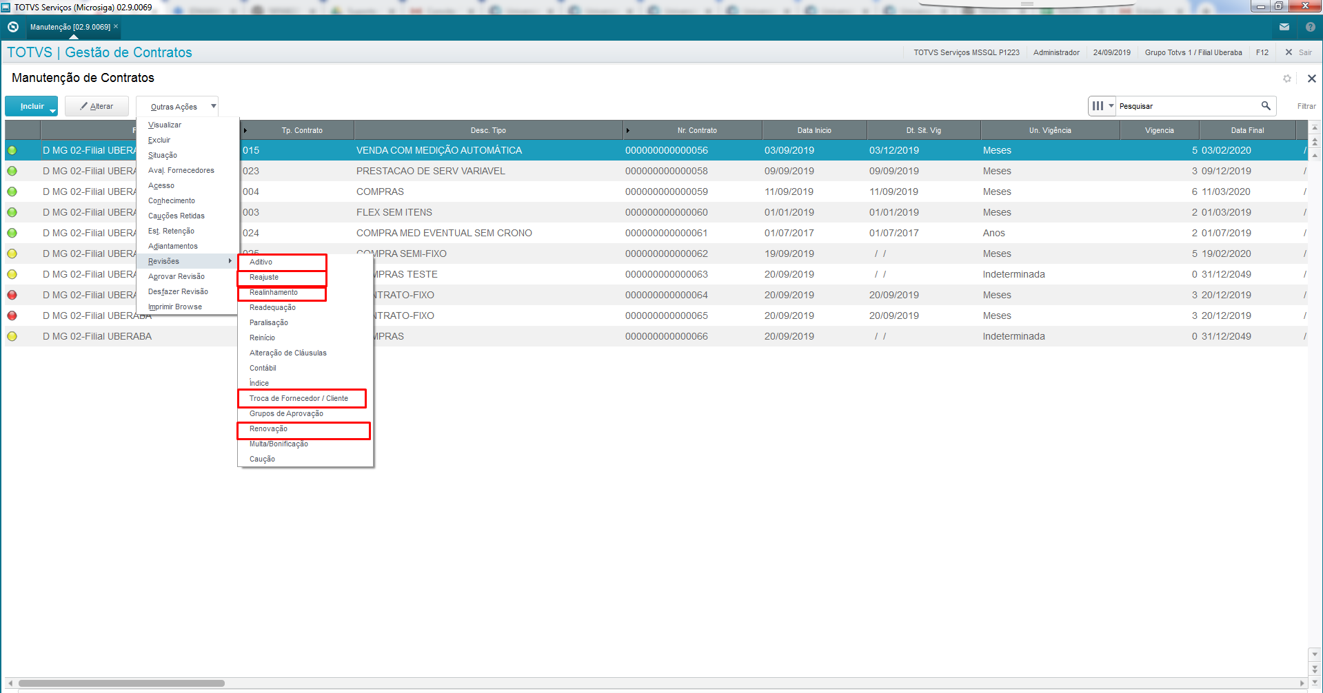The image size is (1323, 693).
Task: Open the help question mark icon
Action: 1310,27
